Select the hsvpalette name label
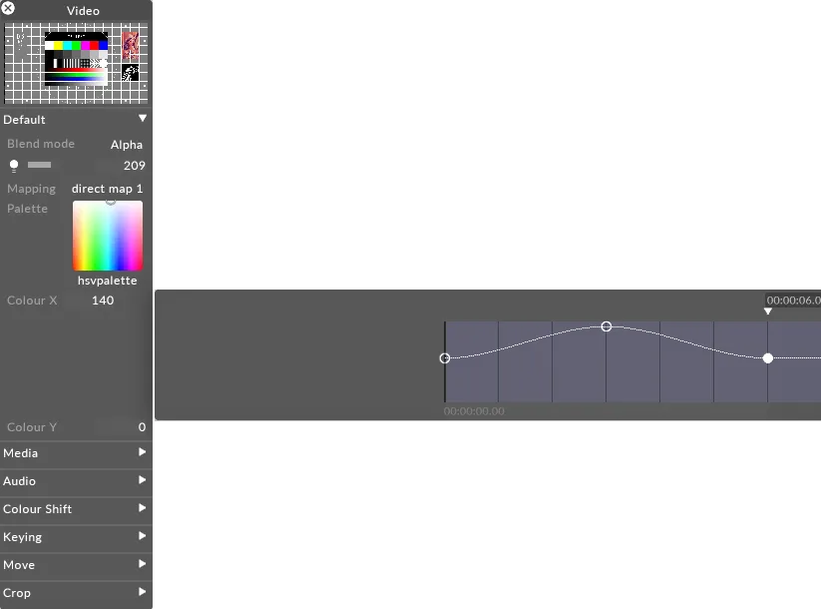The height and width of the screenshot is (609, 821). tap(108, 281)
